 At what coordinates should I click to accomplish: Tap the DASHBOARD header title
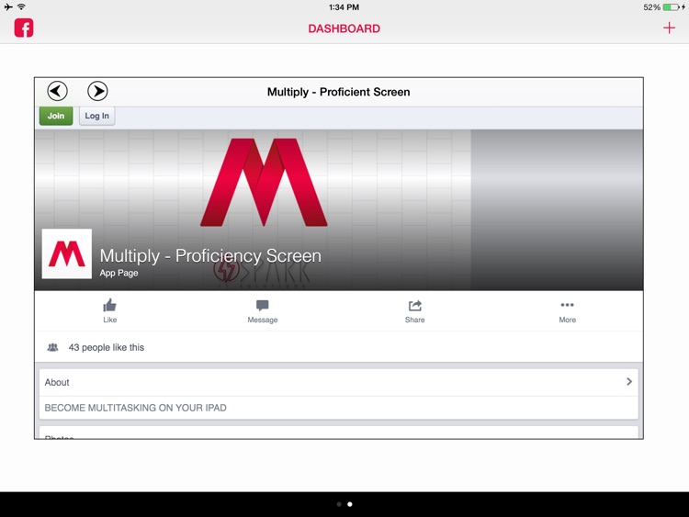click(344, 28)
